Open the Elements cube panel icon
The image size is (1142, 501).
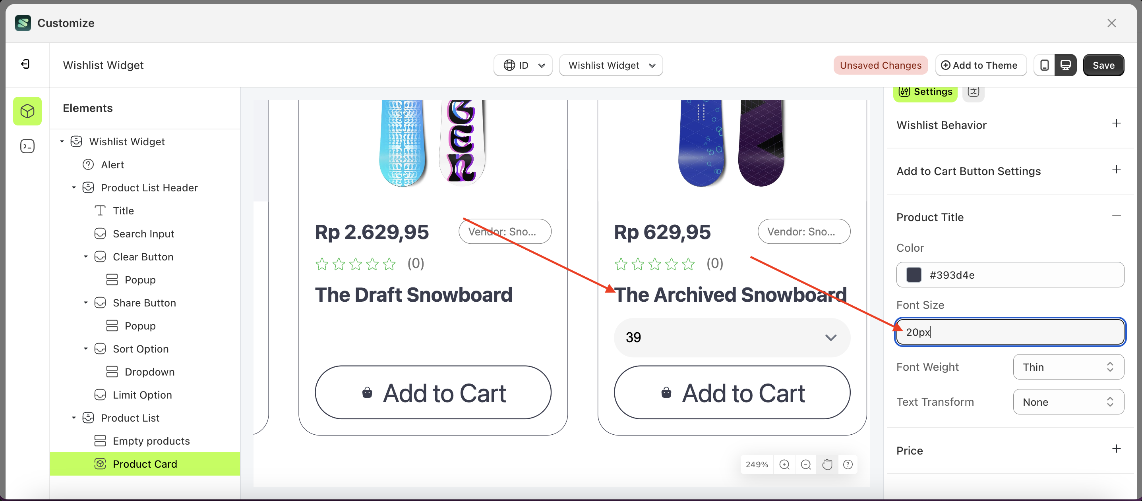click(27, 111)
